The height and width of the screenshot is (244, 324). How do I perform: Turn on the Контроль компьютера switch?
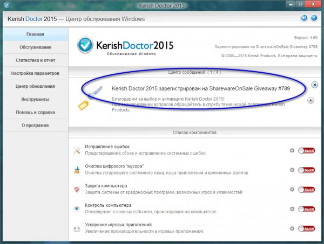(x=306, y=209)
